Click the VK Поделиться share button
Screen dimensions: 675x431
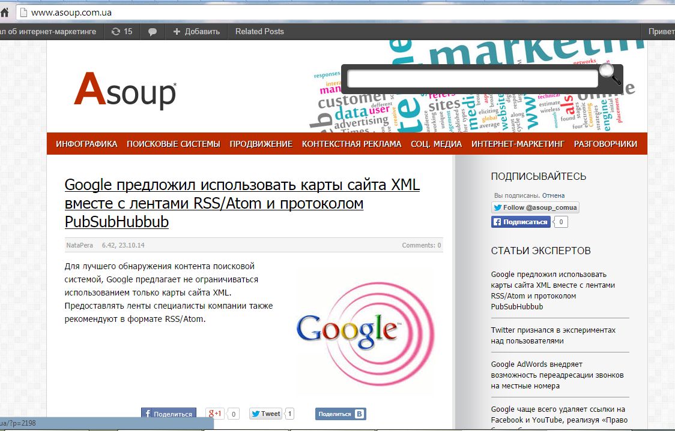coord(341,414)
